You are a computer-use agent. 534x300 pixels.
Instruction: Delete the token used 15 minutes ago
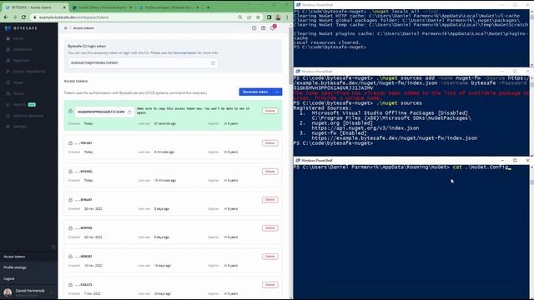pyautogui.click(x=270, y=172)
